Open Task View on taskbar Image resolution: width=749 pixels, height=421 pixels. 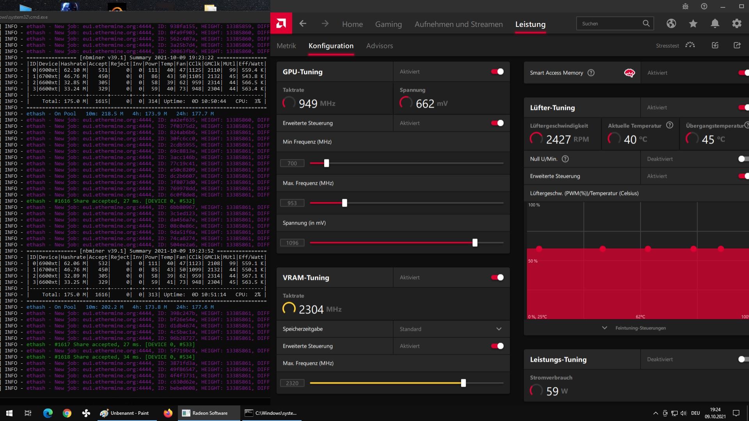pos(28,413)
